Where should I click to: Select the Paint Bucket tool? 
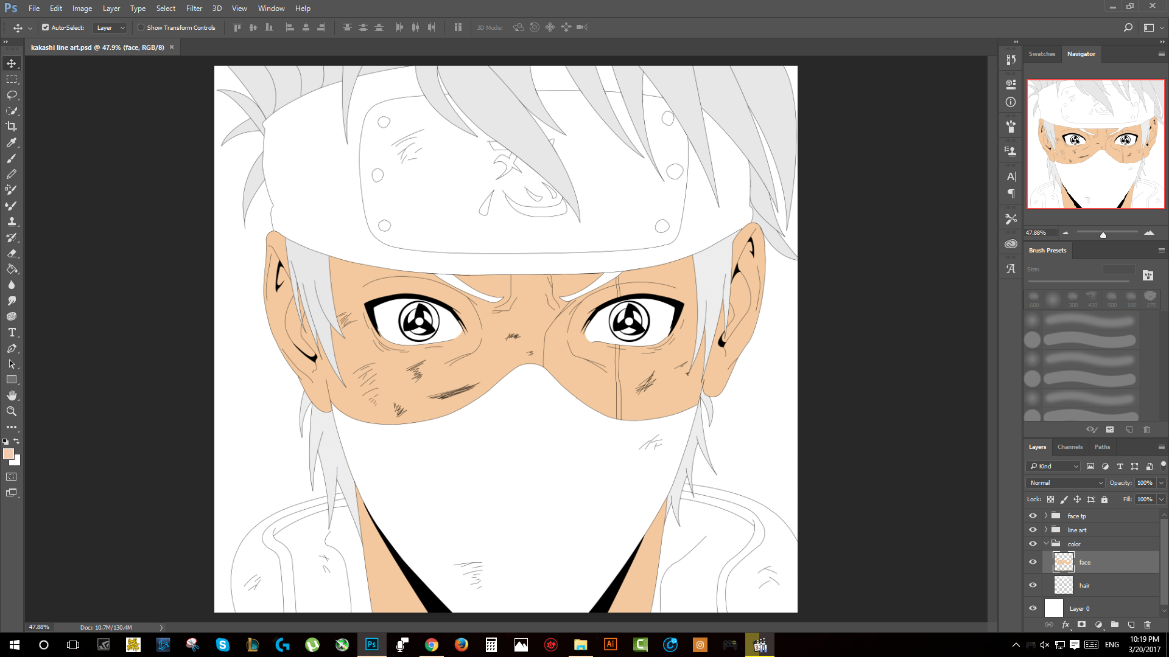click(x=12, y=269)
